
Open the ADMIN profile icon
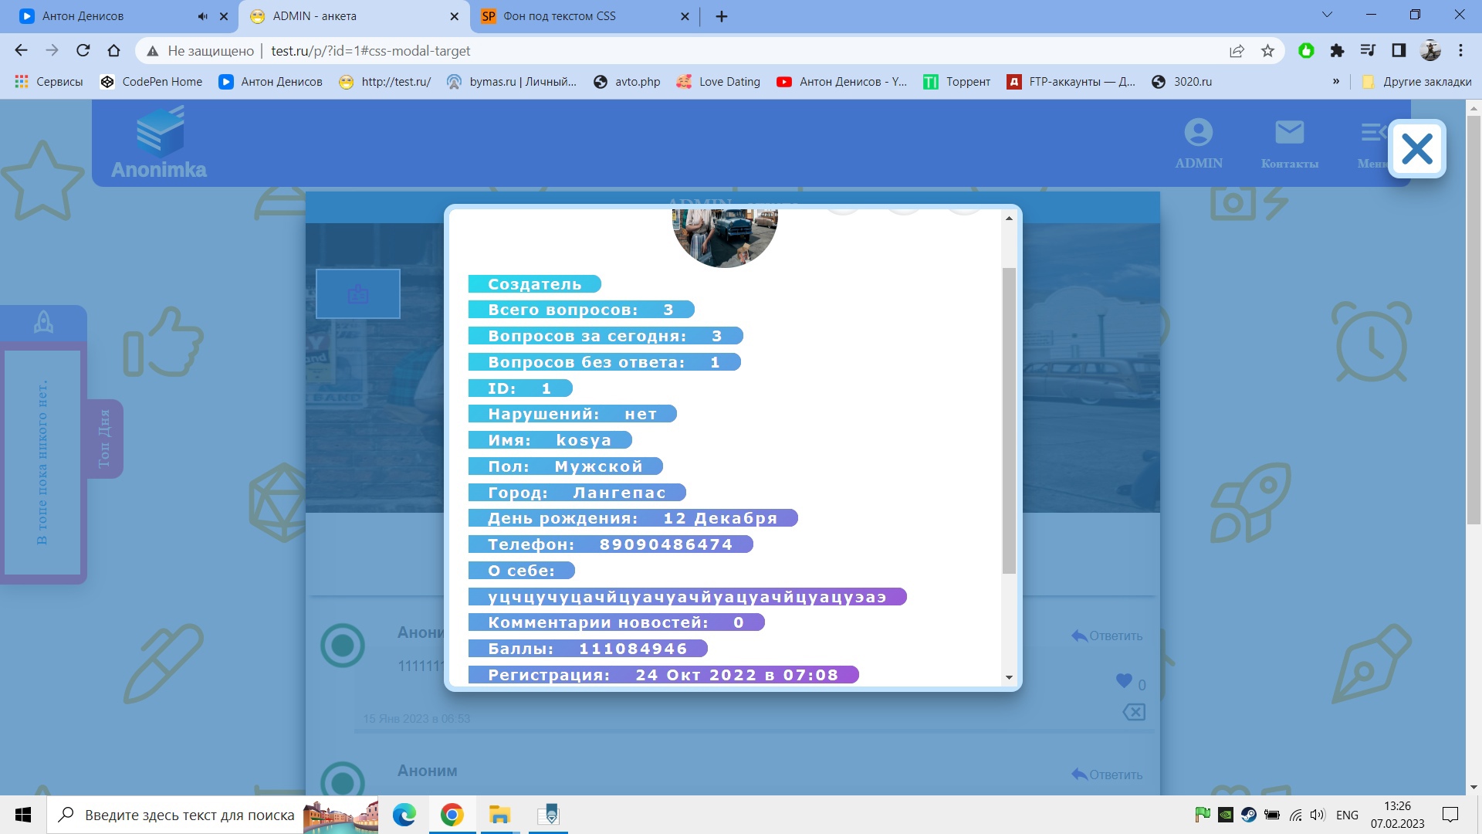pyautogui.click(x=1198, y=133)
